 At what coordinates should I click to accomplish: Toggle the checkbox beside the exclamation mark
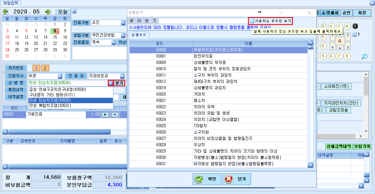(355, 34)
